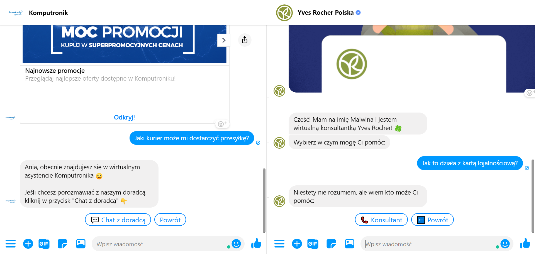Select the Konsultant quick reply
This screenshot has height=254, width=536.
tap(381, 220)
